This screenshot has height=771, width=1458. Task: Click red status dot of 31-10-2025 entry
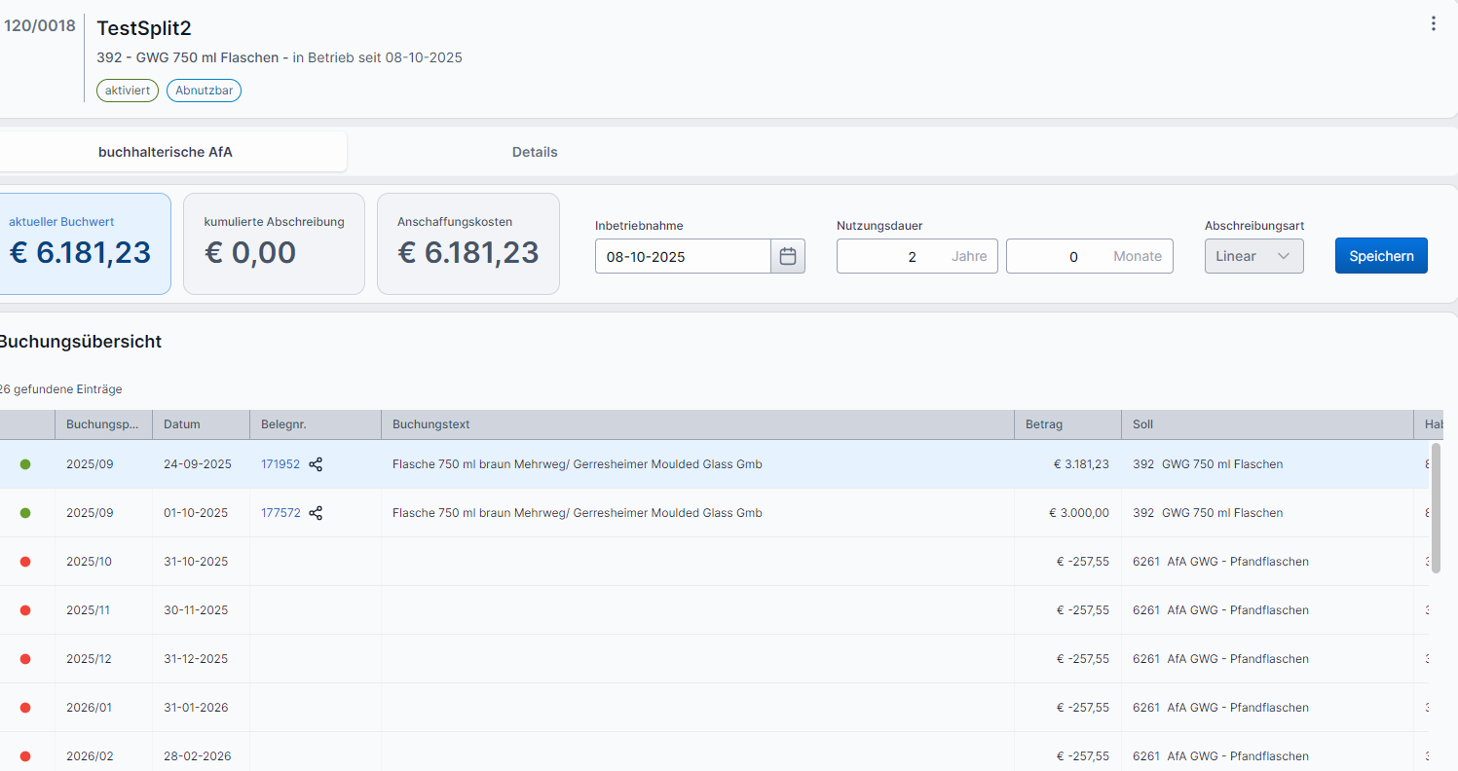coord(25,562)
